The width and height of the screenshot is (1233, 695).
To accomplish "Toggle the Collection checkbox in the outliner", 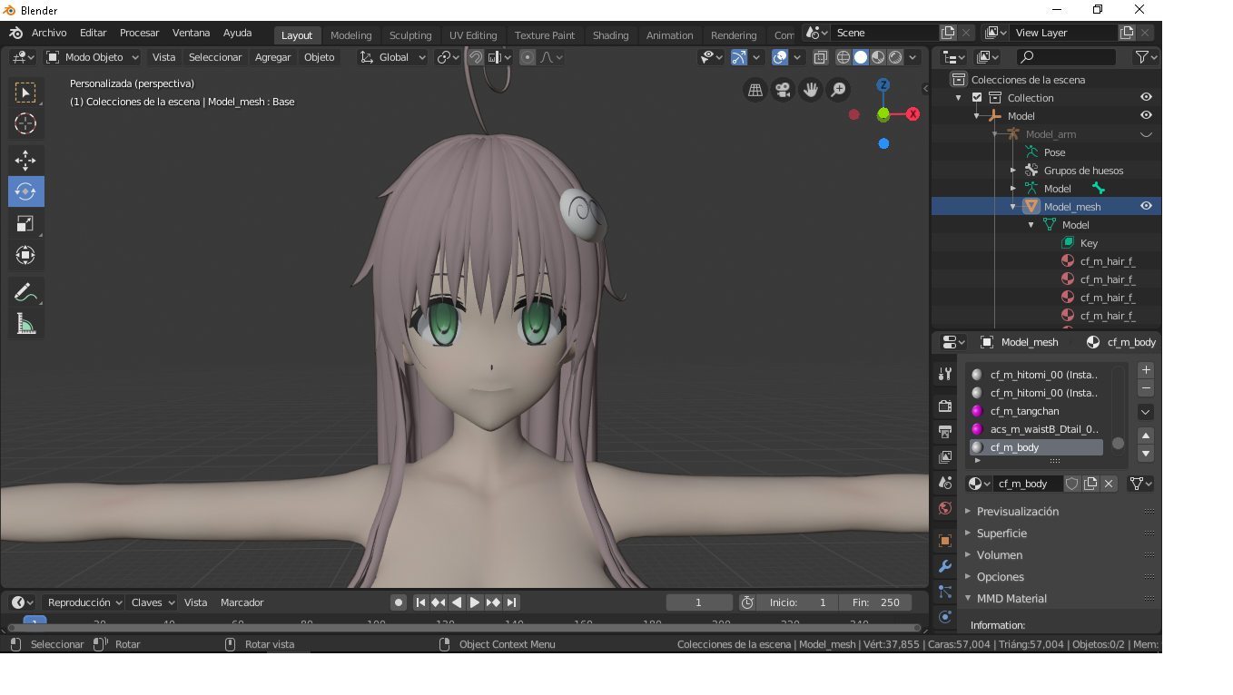I will click(x=977, y=98).
